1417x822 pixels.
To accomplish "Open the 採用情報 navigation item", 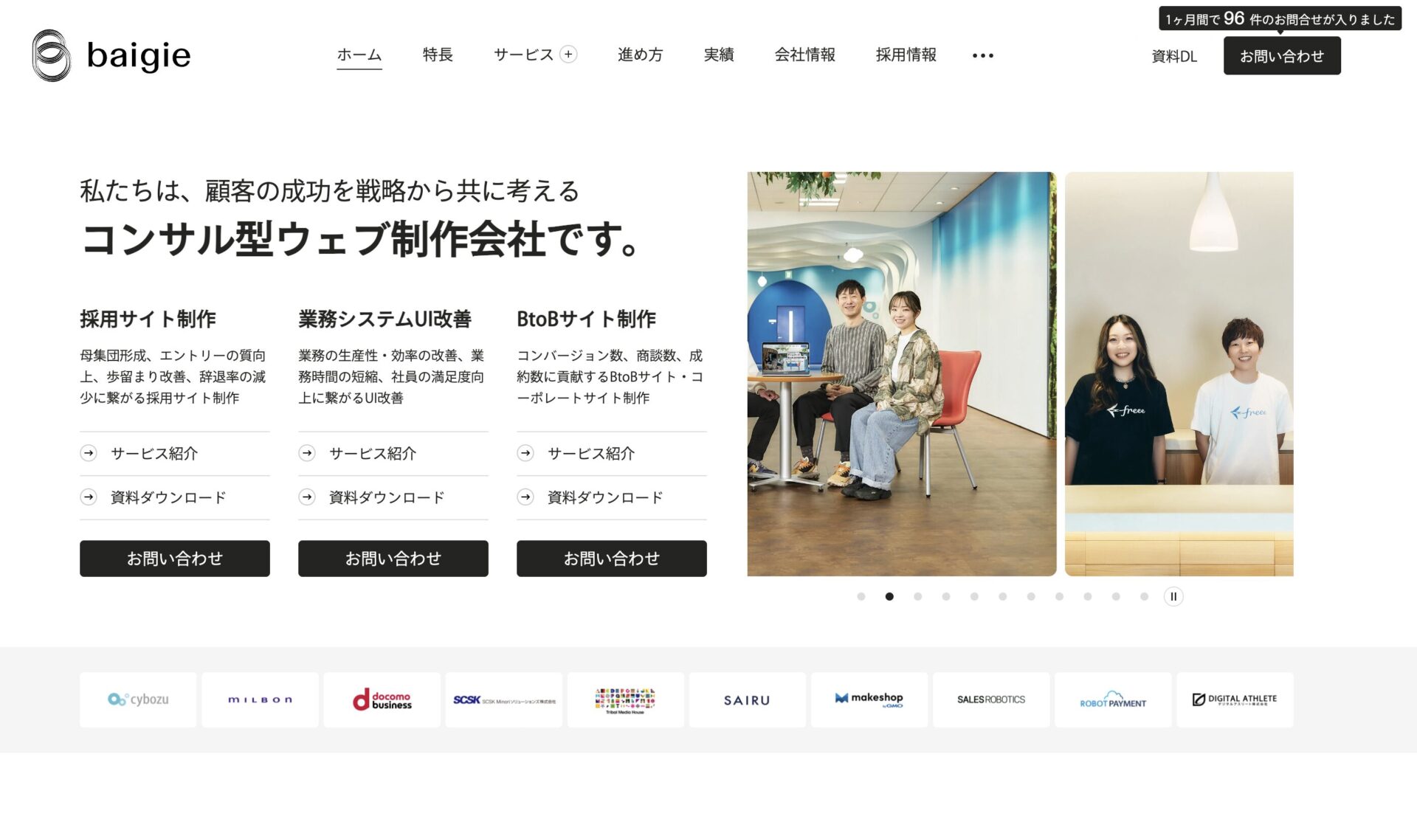I will [906, 55].
